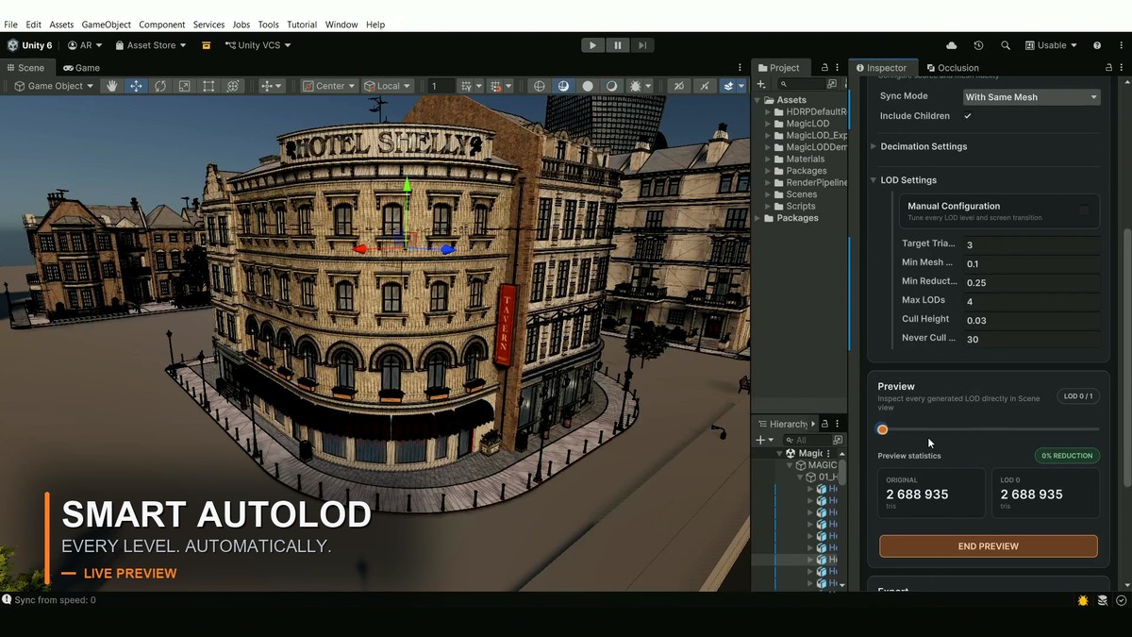Select the MagicLOD folder in Project
This screenshot has height=637, width=1132.
[807, 124]
